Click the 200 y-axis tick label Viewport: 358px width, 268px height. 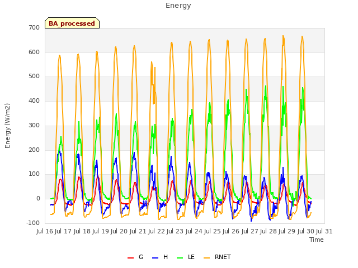pos(34,150)
